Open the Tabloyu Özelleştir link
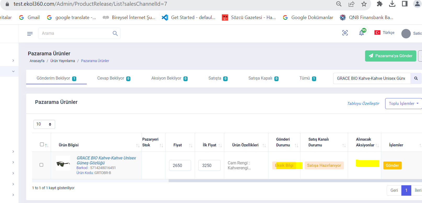 point(363,104)
